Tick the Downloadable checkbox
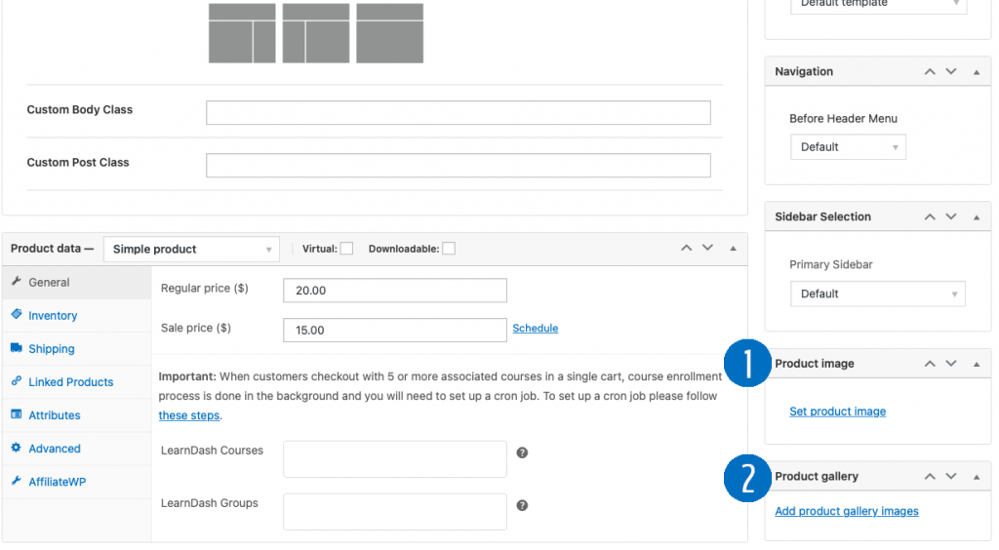This screenshot has width=999, height=550. point(449,249)
